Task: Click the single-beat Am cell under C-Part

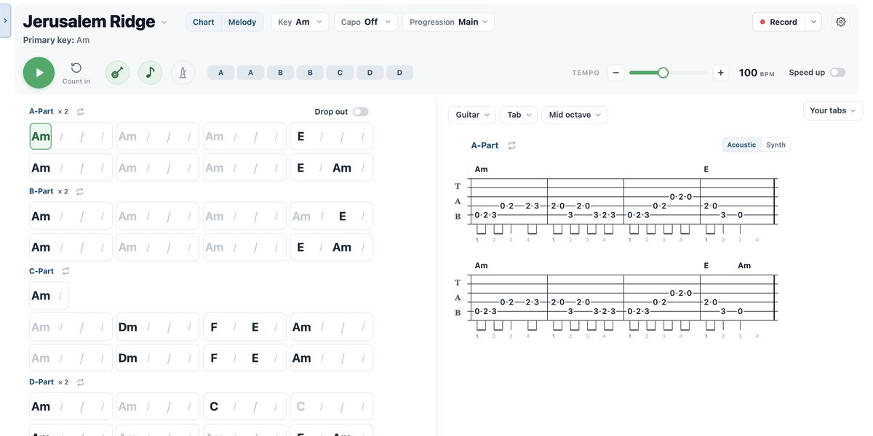Action: pyautogui.click(x=49, y=296)
